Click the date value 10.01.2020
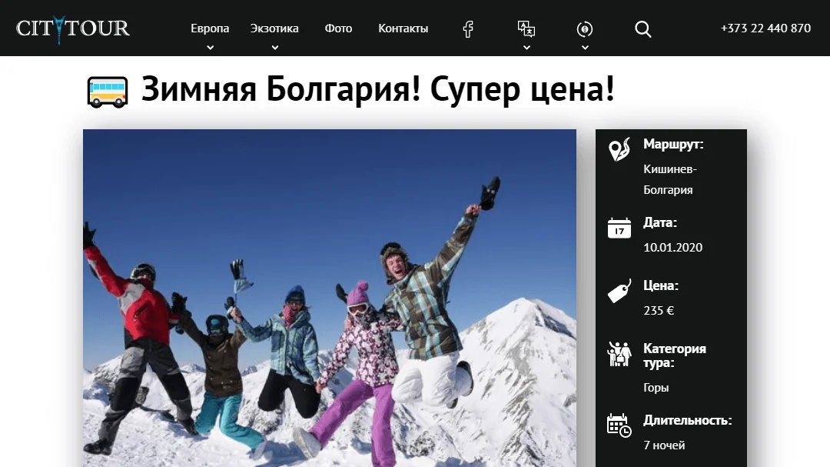This screenshot has height=467, width=830. coord(672,248)
